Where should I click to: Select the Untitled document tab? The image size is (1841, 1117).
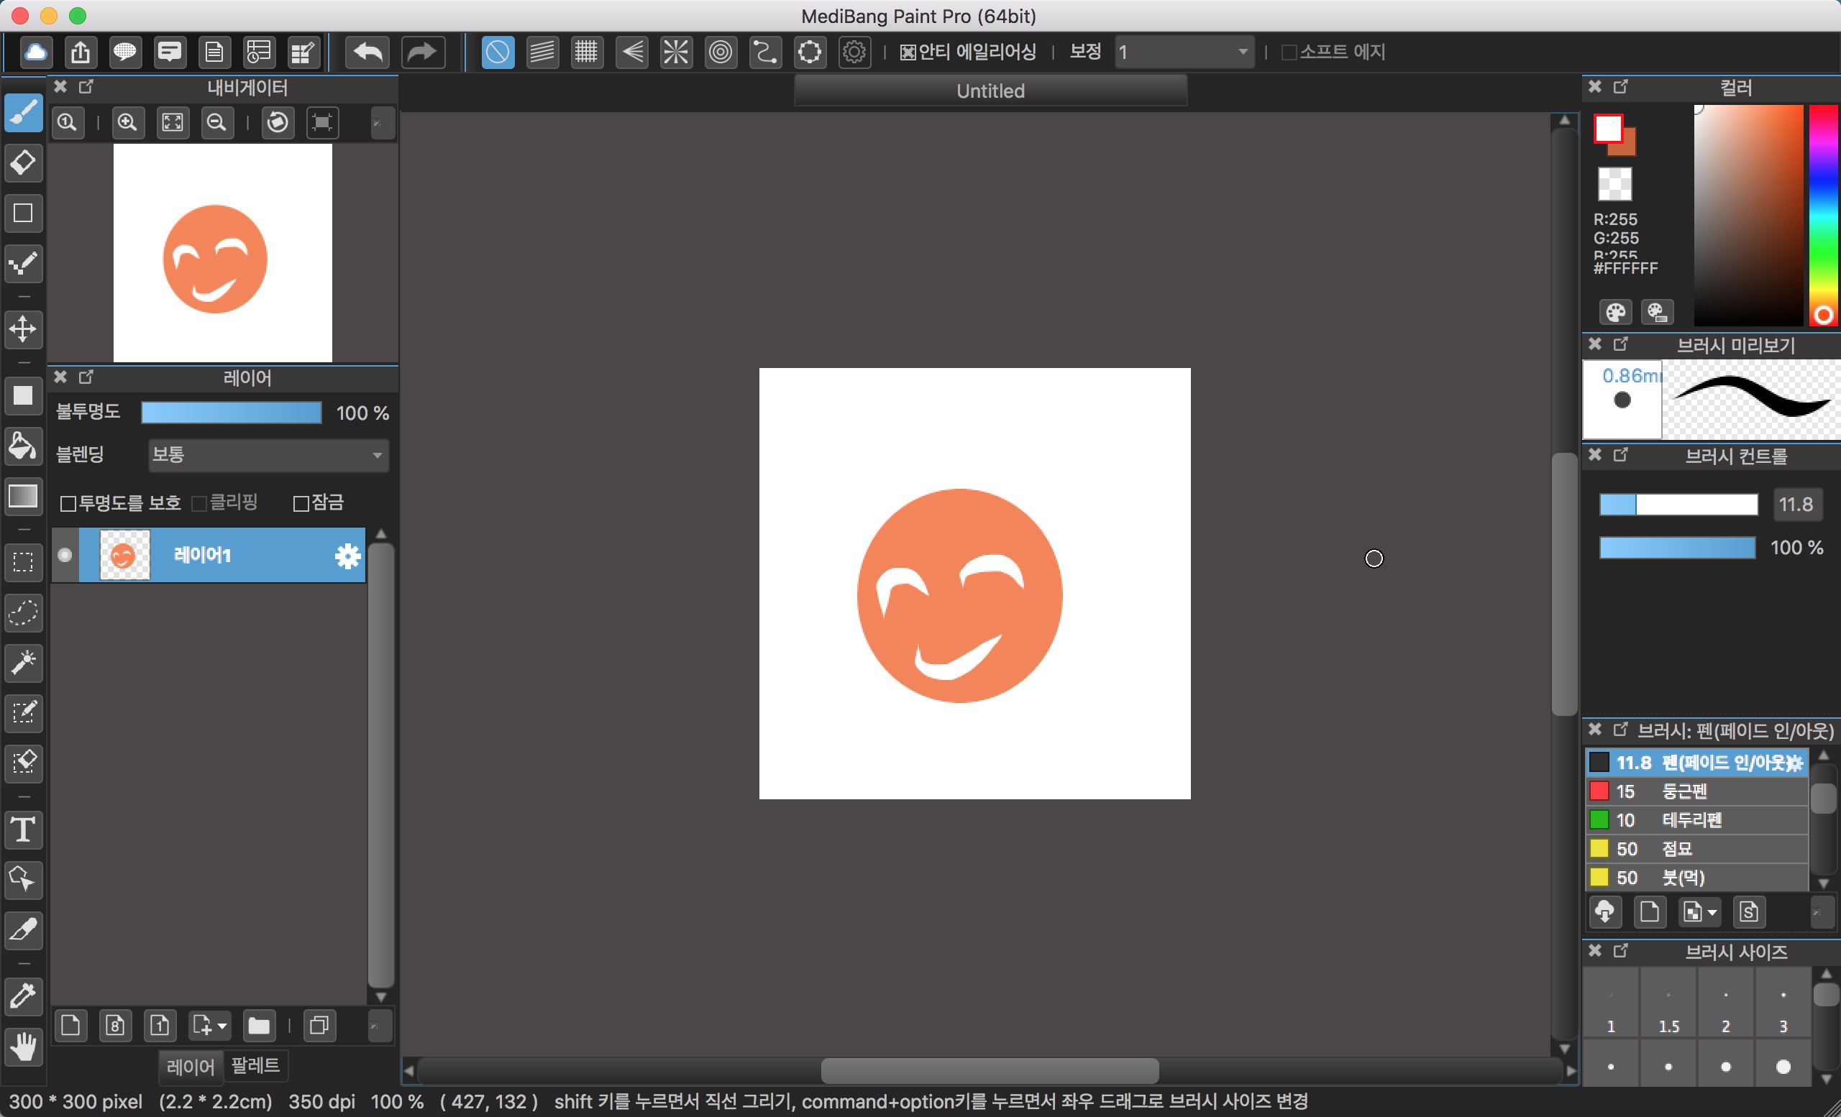coord(990,91)
